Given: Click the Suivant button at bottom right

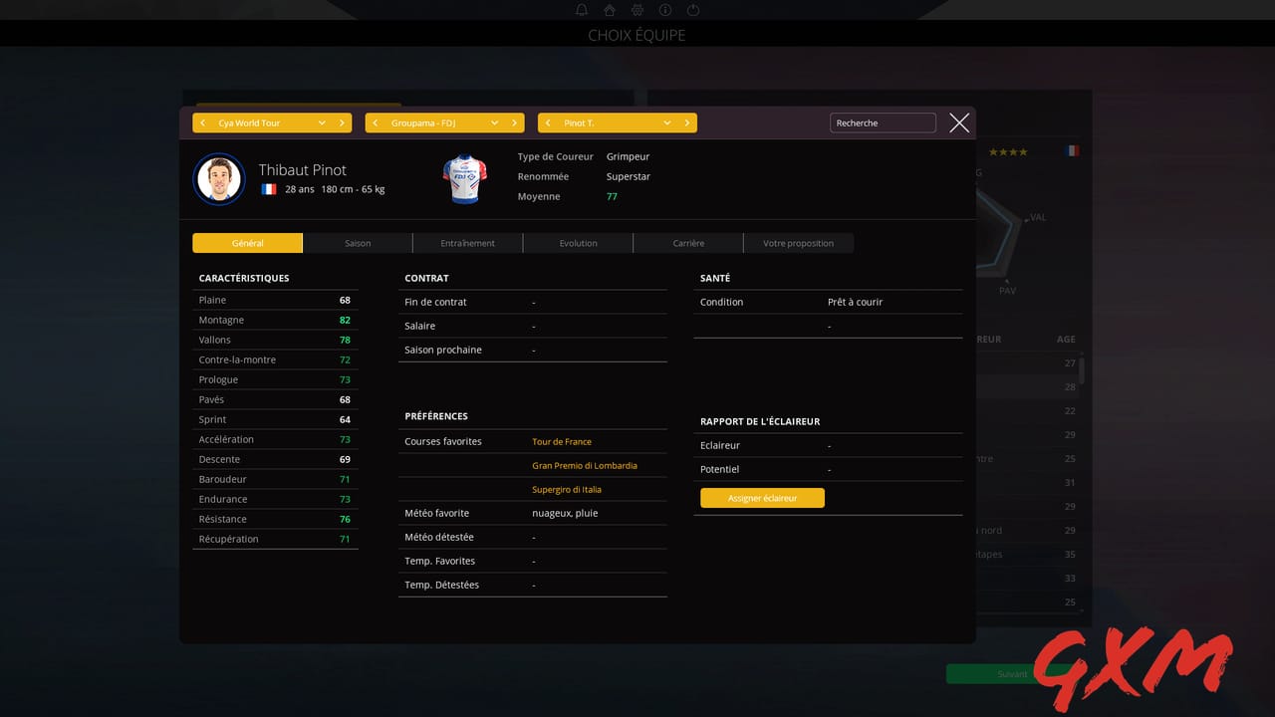Looking at the screenshot, I should [x=1011, y=673].
